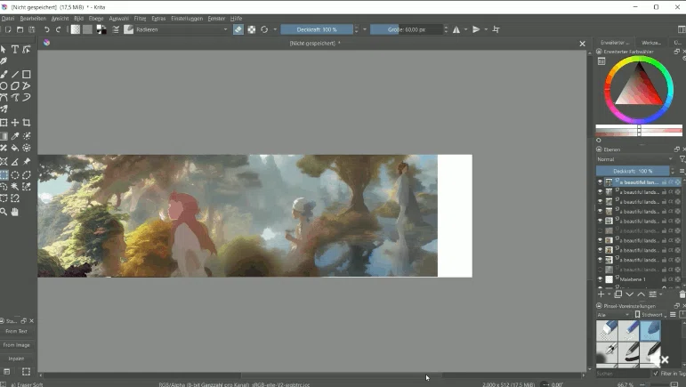Select the Fill bucket tool

[x=15, y=148]
